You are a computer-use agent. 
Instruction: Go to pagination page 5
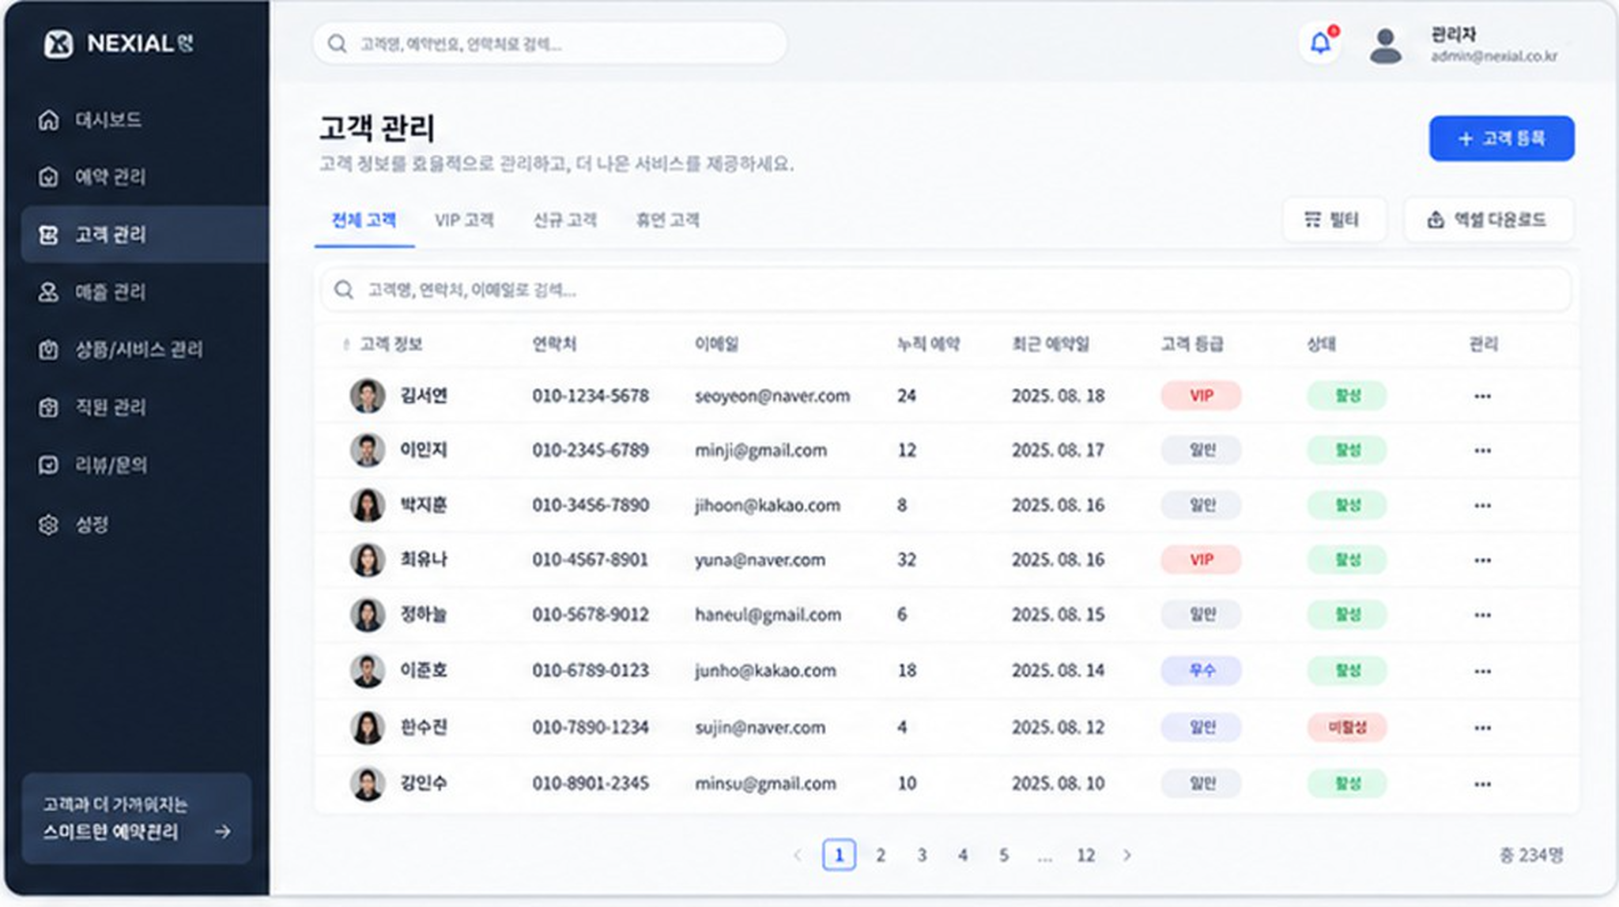point(1003,855)
